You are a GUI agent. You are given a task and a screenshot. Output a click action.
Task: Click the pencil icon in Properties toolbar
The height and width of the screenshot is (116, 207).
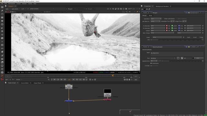click(149, 9)
